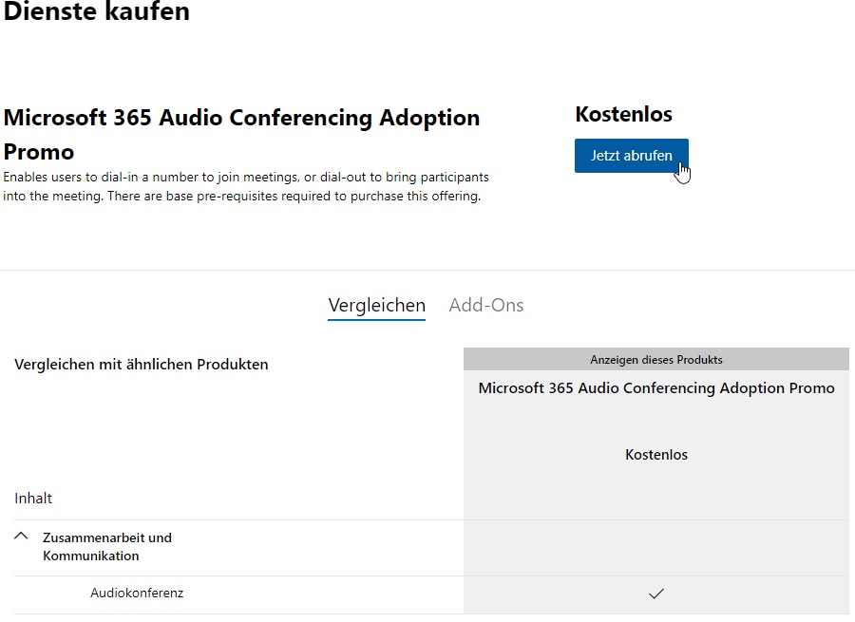Collapse the Zusammenarbeit und Kommunikation section
This screenshot has width=855, height=622.
(x=21, y=537)
